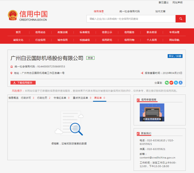Open the Credit China national emblem logo

[x=13, y=15]
